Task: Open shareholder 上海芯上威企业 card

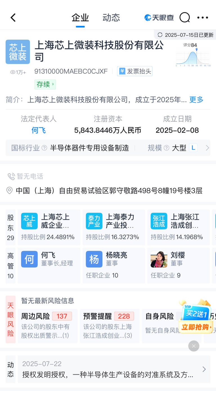Action: tap(49, 227)
